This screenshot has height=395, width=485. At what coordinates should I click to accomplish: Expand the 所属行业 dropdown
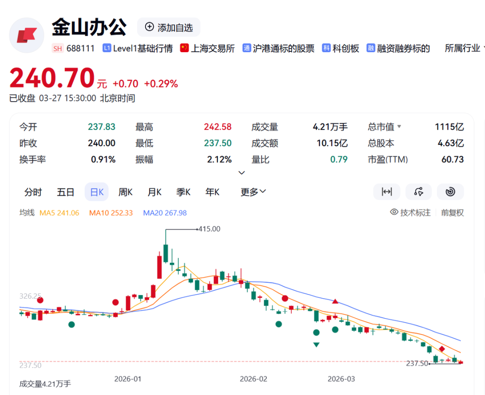464,48
